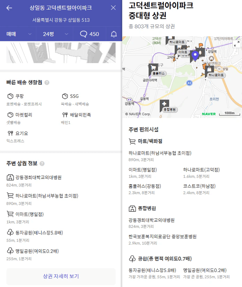
Task: Click the 마켓컬리 box icon
Action: pos(11,115)
